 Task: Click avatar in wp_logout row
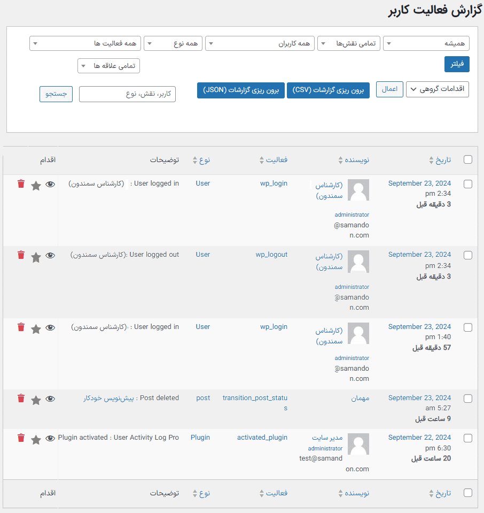[358, 261]
